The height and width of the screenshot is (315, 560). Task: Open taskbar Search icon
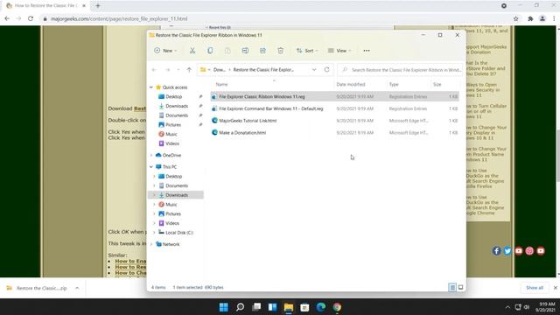[241, 307]
